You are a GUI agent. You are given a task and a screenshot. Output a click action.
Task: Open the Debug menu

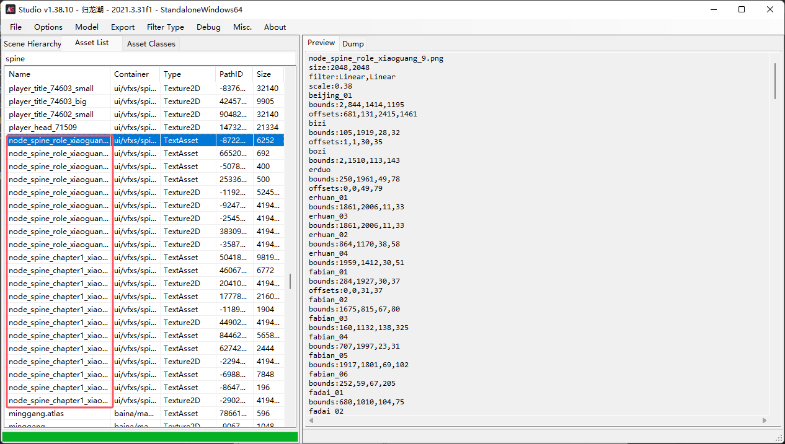(x=208, y=27)
